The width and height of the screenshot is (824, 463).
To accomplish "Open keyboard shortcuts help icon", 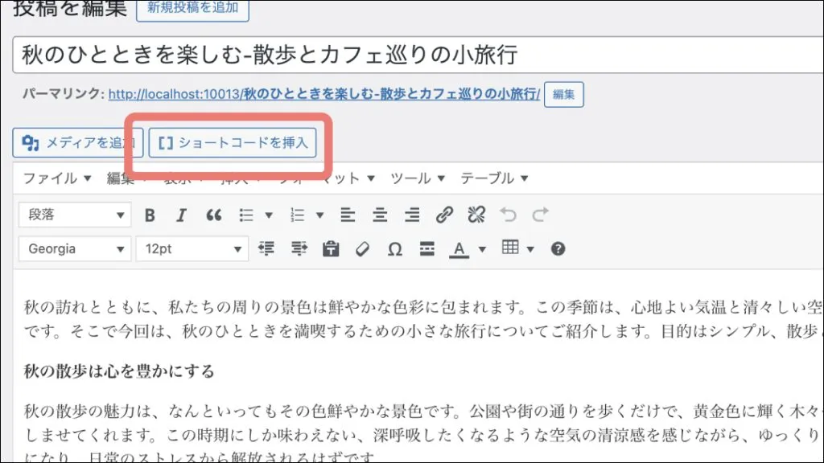I will (x=558, y=249).
